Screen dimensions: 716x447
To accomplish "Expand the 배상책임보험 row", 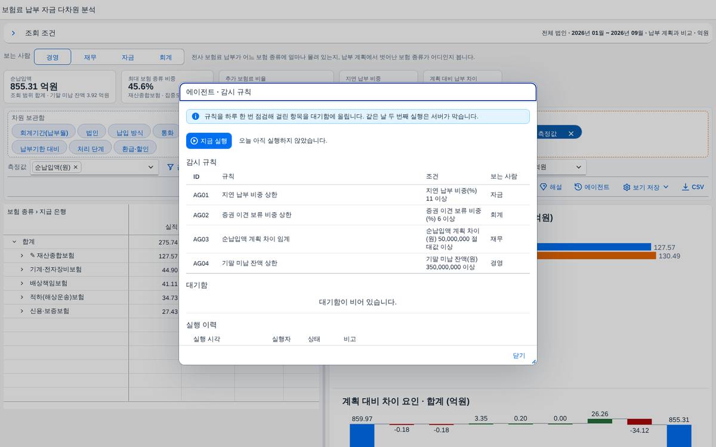I will 21,283.
